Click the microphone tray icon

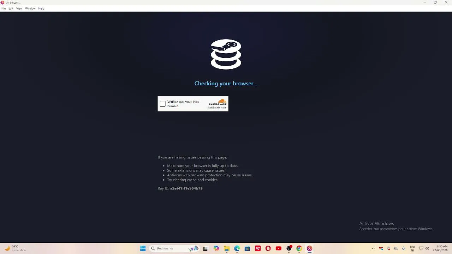(x=403, y=248)
